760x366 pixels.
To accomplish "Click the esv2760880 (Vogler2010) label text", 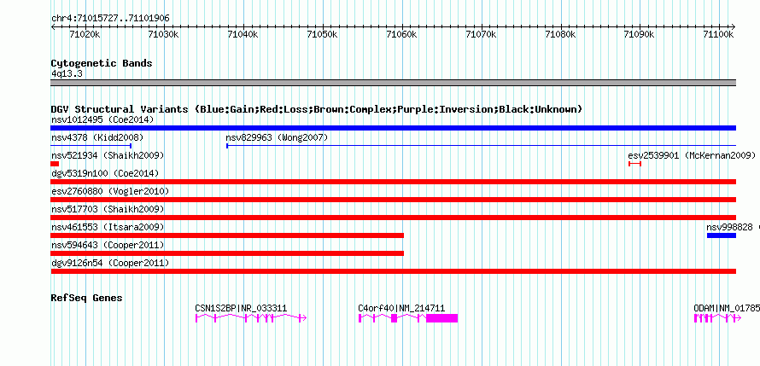I will click(x=110, y=191).
